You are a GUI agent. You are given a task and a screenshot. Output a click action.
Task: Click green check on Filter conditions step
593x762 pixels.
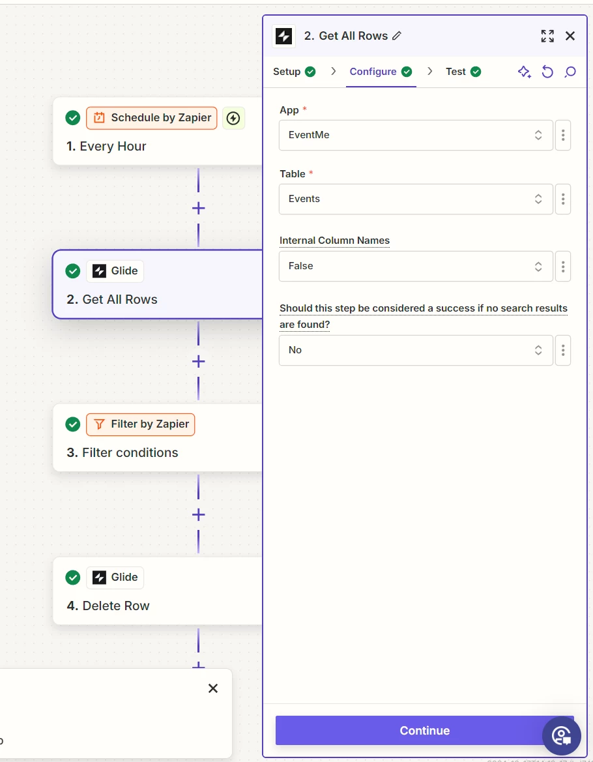tap(73, 424)
